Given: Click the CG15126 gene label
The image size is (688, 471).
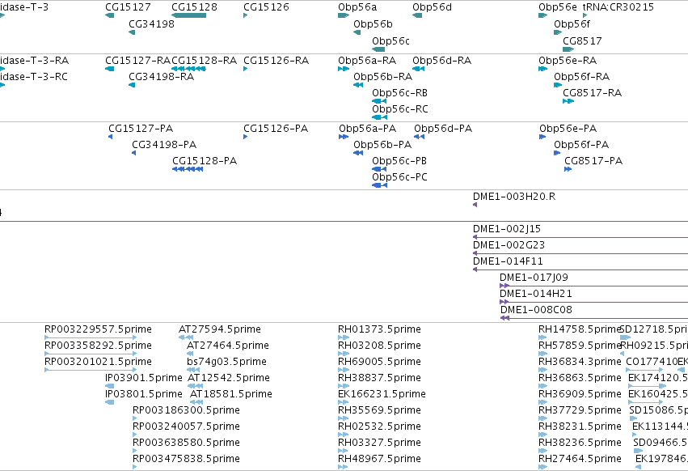Looking at the screenshot, I should pos(266,7).
